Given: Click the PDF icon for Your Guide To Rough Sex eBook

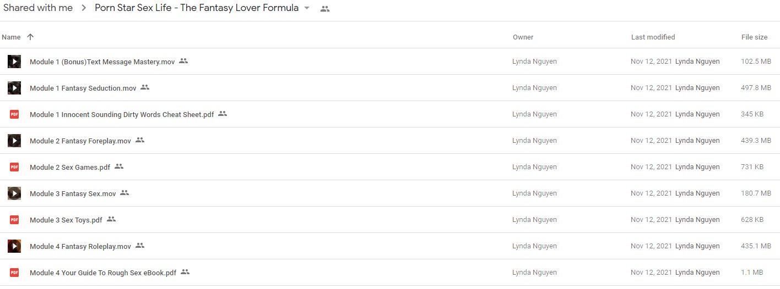Looking at the screenshot, I should [x=14, y=273].
